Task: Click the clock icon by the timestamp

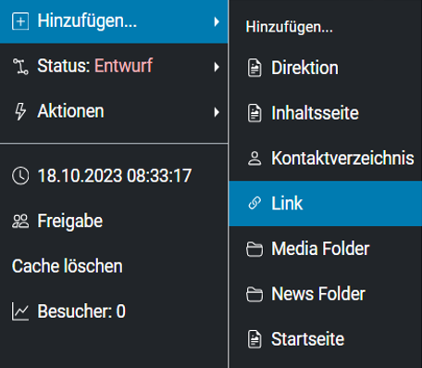Action: point(20,176)
